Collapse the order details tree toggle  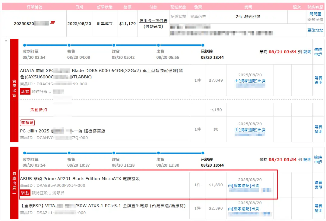click(6, 41)
